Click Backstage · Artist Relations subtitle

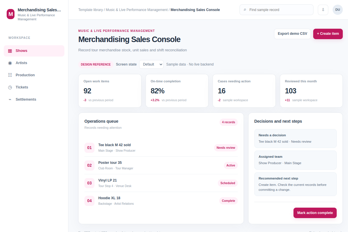point(116,204)
